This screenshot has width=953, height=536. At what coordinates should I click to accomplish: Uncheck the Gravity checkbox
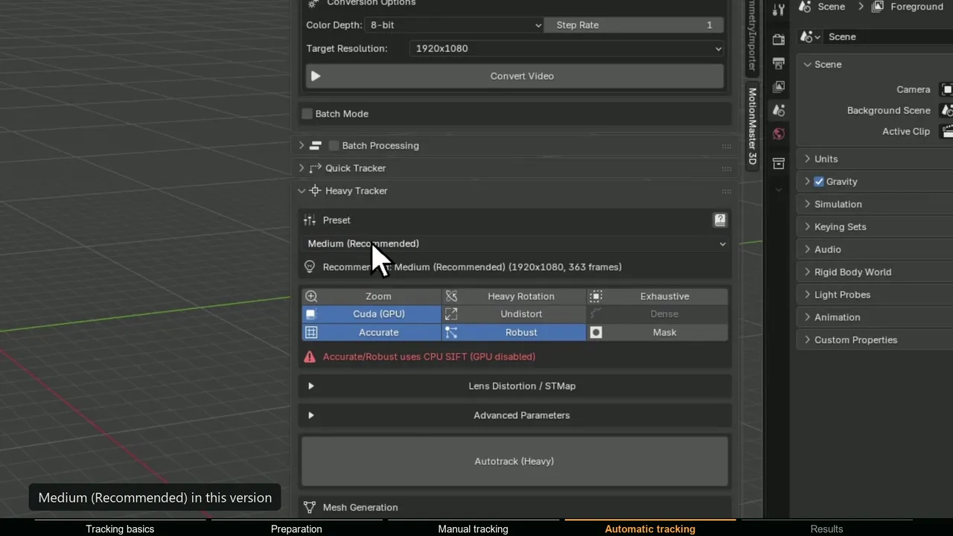tap(819, 182)
